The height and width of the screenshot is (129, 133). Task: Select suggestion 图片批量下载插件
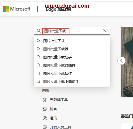72,73
